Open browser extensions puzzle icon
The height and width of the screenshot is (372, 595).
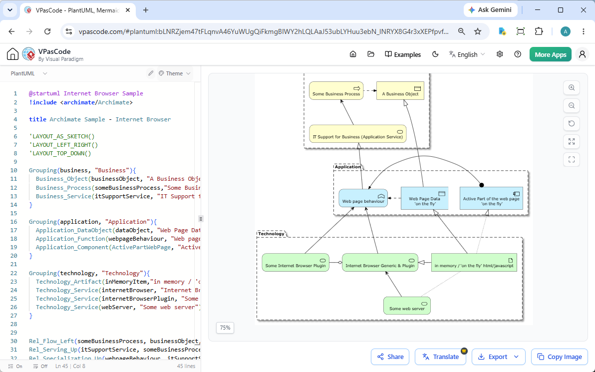[x=539, y=31]
